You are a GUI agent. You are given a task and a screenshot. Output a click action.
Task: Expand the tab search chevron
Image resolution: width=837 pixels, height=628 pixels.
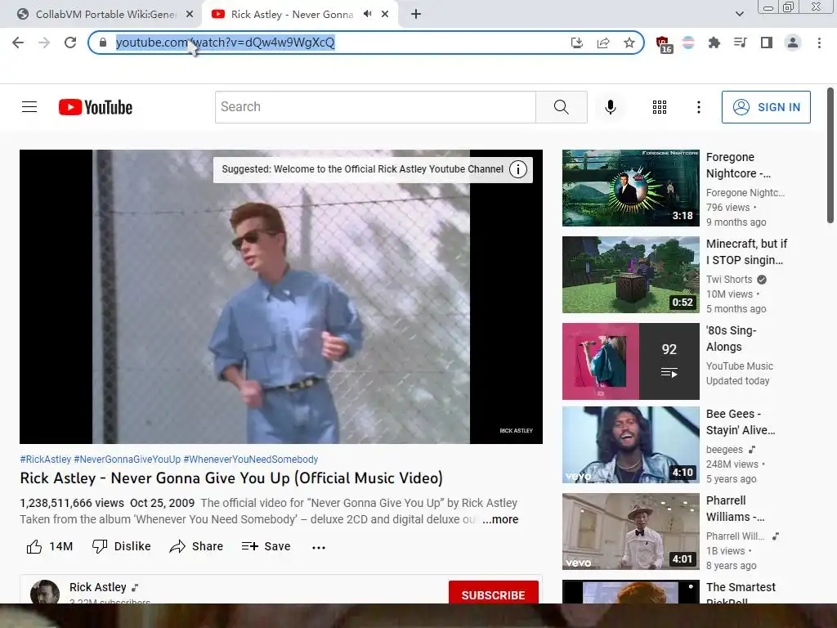[739, 14]
